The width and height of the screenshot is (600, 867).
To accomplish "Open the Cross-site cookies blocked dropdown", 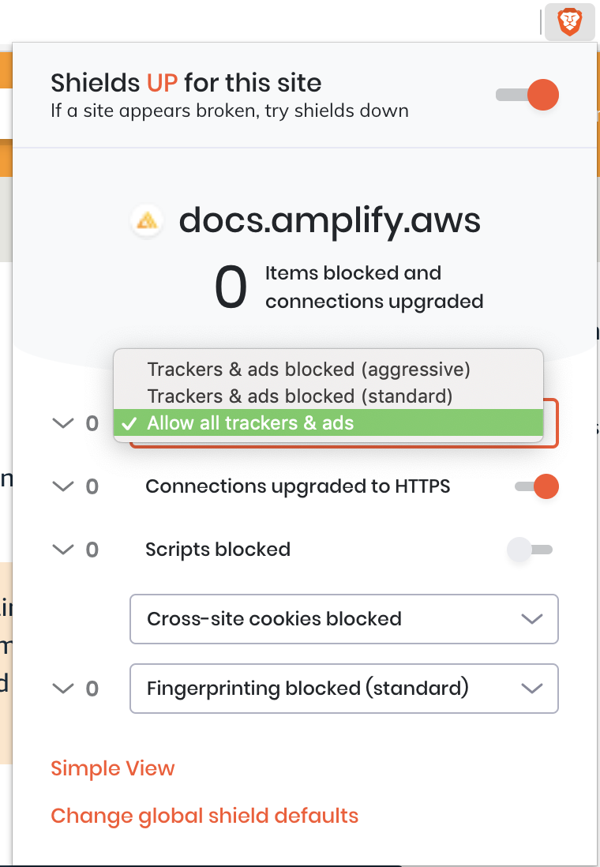I will pos(344,619).
